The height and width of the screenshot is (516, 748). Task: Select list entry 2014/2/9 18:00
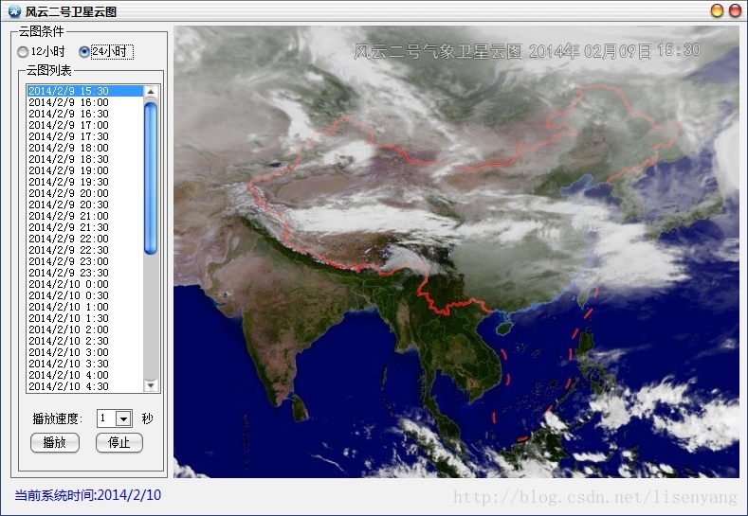(x=85, y=148)
